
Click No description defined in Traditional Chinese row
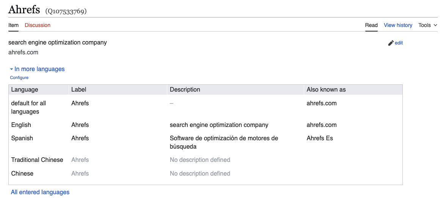coord(200,160)
